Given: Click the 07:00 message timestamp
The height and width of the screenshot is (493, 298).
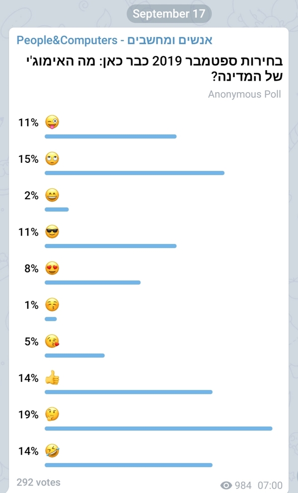Looking at the screenshot, I should click(x=270, y=486).
